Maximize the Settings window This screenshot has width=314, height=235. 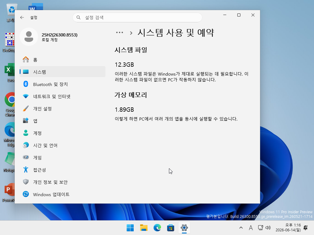(x=239, y=15)
